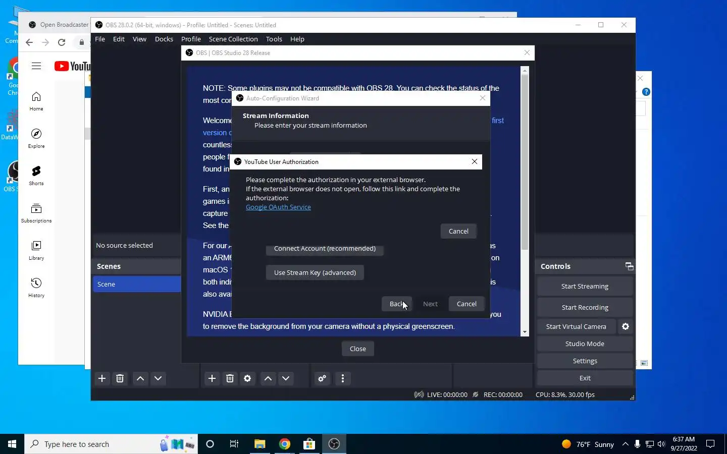Click the volume icon in system tray
Viewport: 727px width, 454px height.
[661, 444]
